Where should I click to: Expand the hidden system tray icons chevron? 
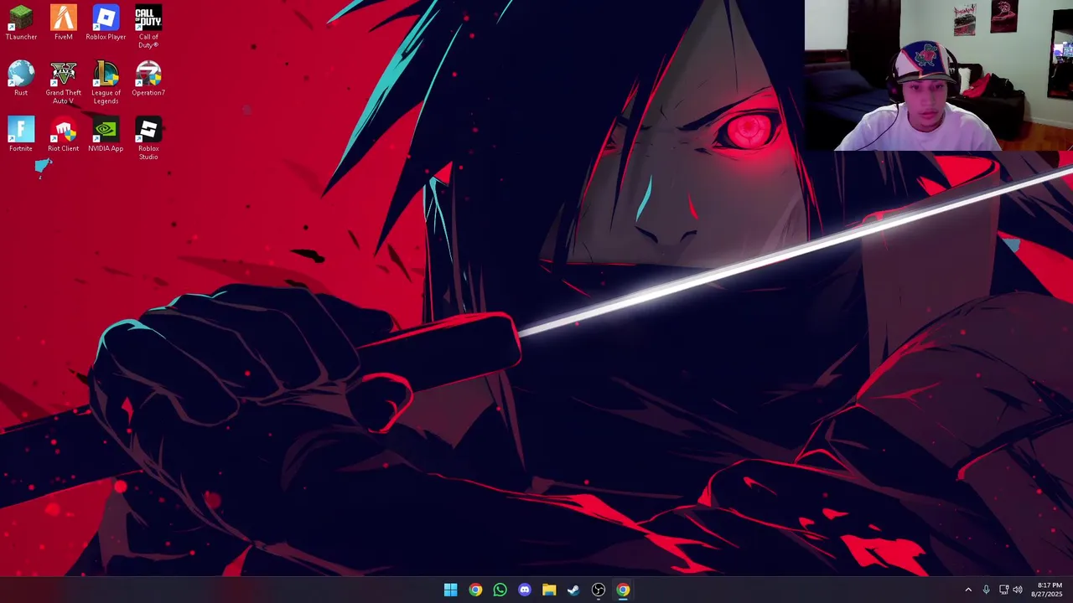968,590
